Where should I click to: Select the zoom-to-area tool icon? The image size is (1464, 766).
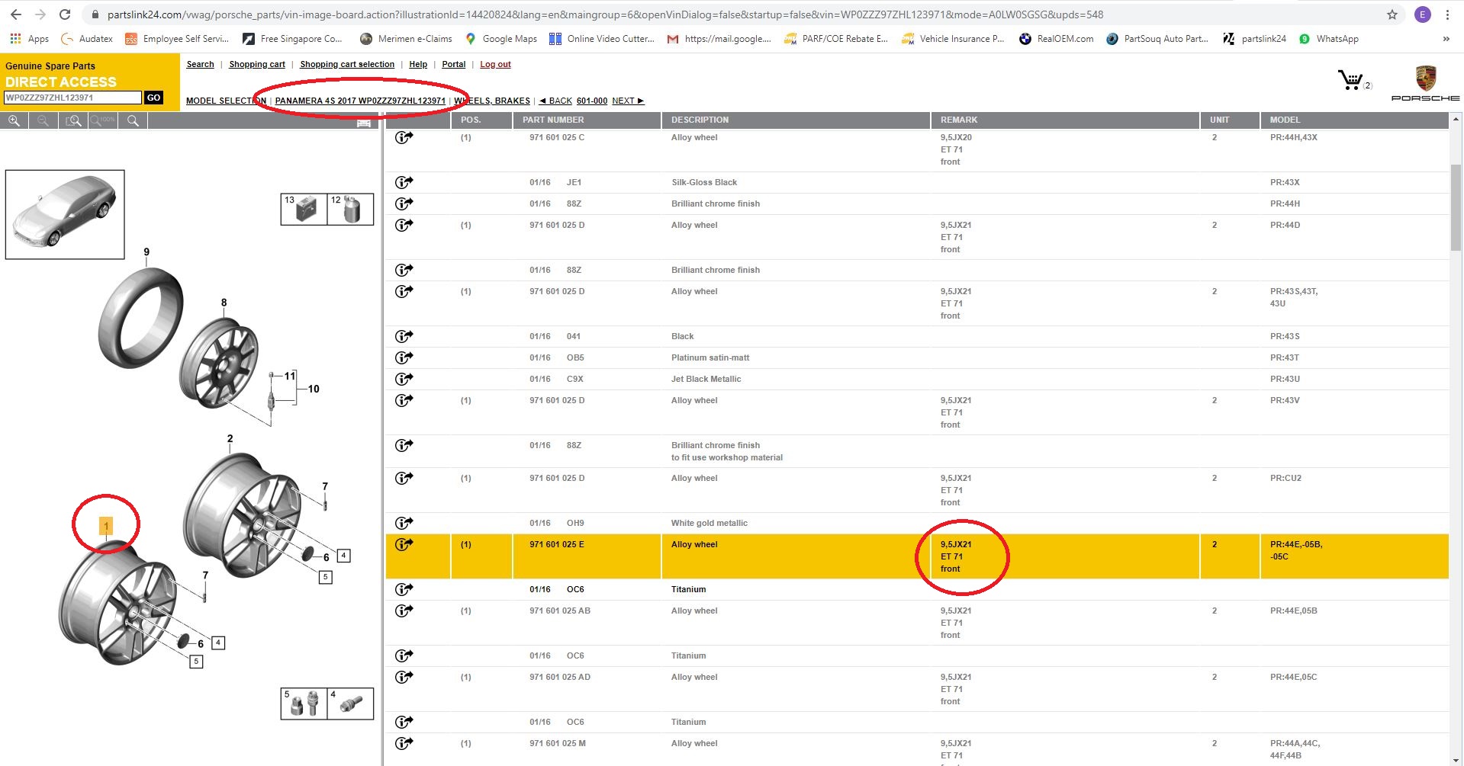(x=73, y=120)
